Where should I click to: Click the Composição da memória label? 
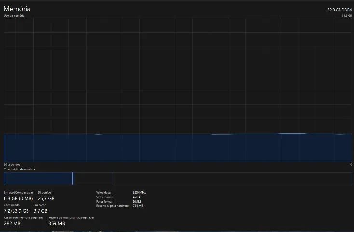coord(19,169)
